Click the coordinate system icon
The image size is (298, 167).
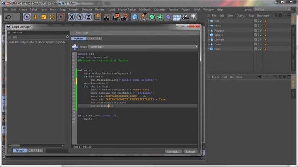pyautogui.click(x=97, y=17)
